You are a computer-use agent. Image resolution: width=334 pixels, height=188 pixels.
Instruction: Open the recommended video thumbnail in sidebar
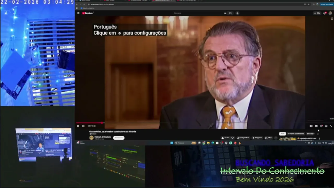pyautogui.click(x=288, y=139)
